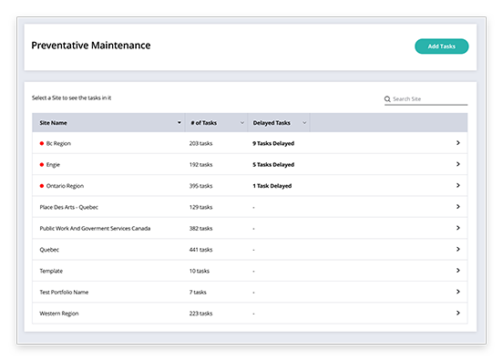Expand the Delayed Tasks column dropdown
503x361 pixels.
(304, 122)
